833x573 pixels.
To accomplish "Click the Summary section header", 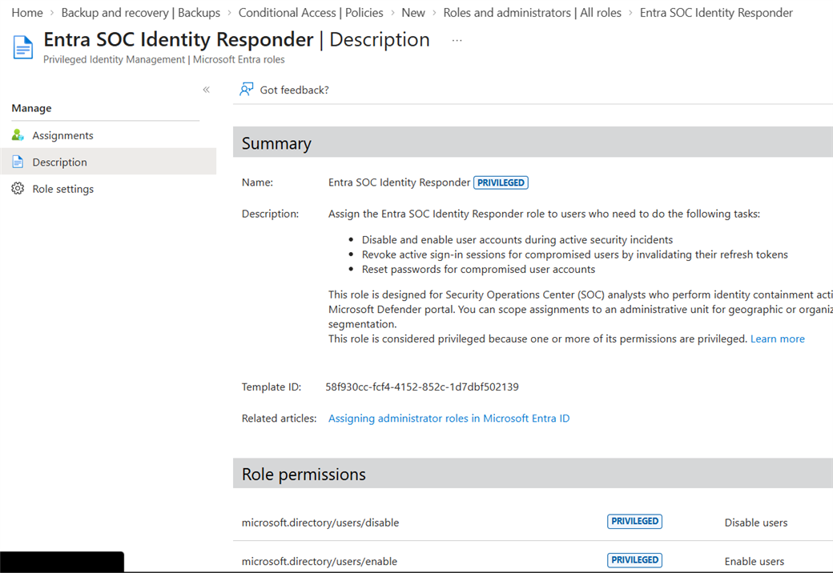I will [533, 142].
